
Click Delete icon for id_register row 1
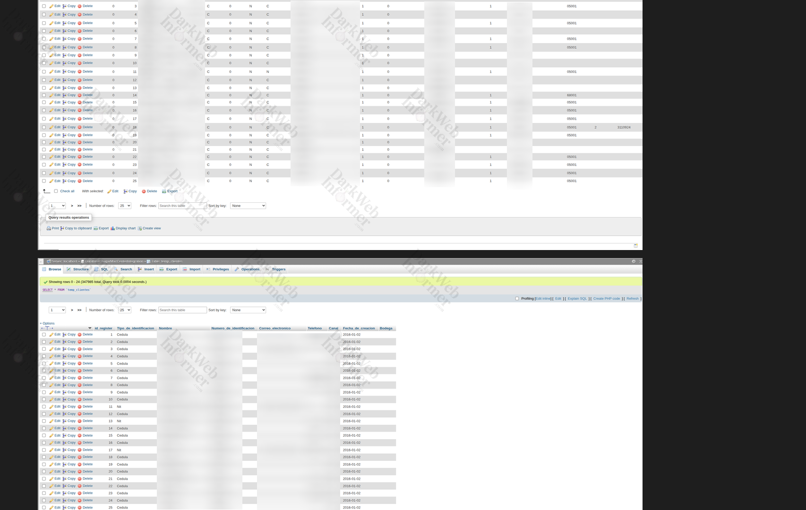[x=79, y=335]
